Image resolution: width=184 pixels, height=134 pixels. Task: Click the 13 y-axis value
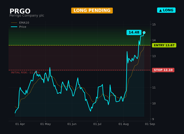tap(154, 56)
